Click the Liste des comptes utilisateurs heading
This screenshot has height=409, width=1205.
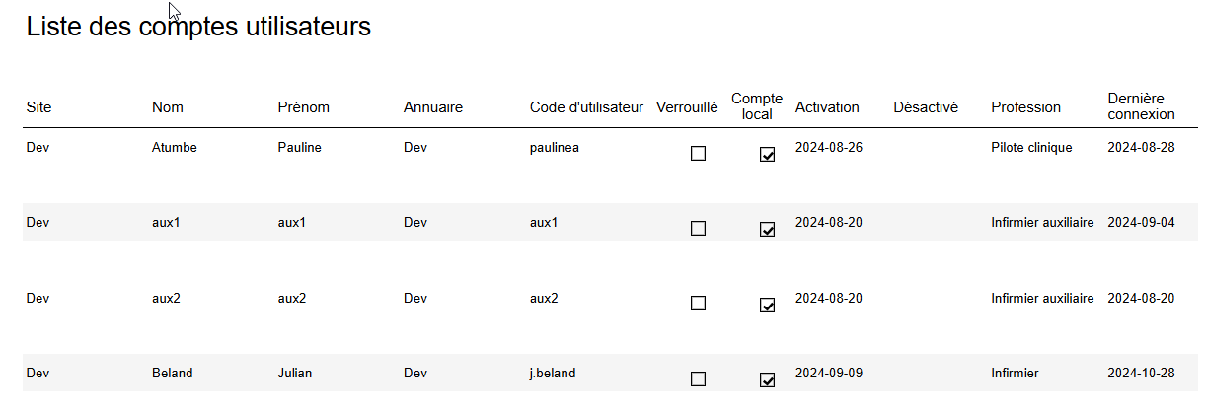pyautogui.click(x=198, y=27)
